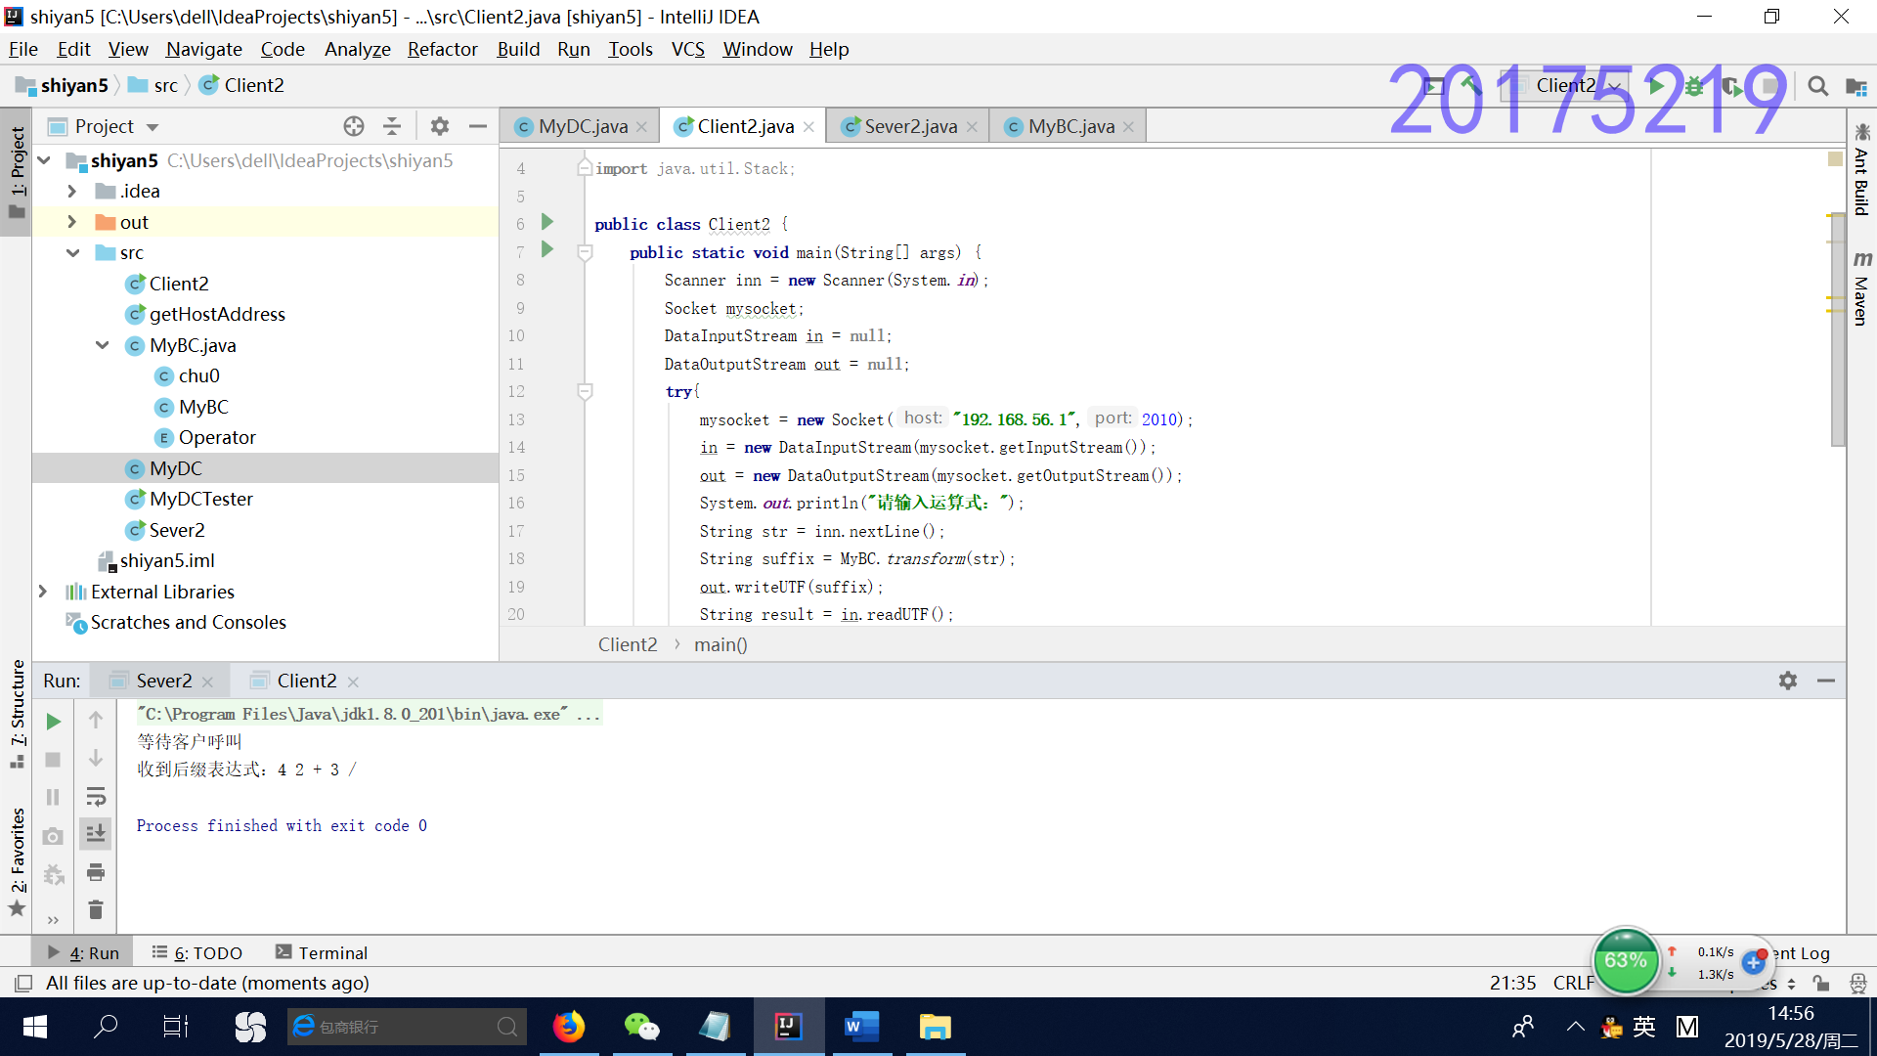Screen dimensions: 1877x1056
Task: Collapse the MyBC.java tree node
Action: (102, 345)
